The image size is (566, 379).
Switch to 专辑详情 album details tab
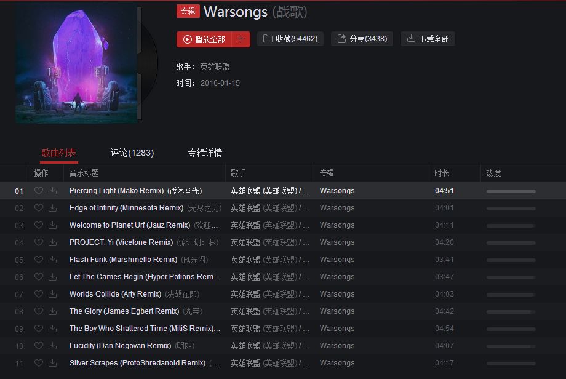205,153
